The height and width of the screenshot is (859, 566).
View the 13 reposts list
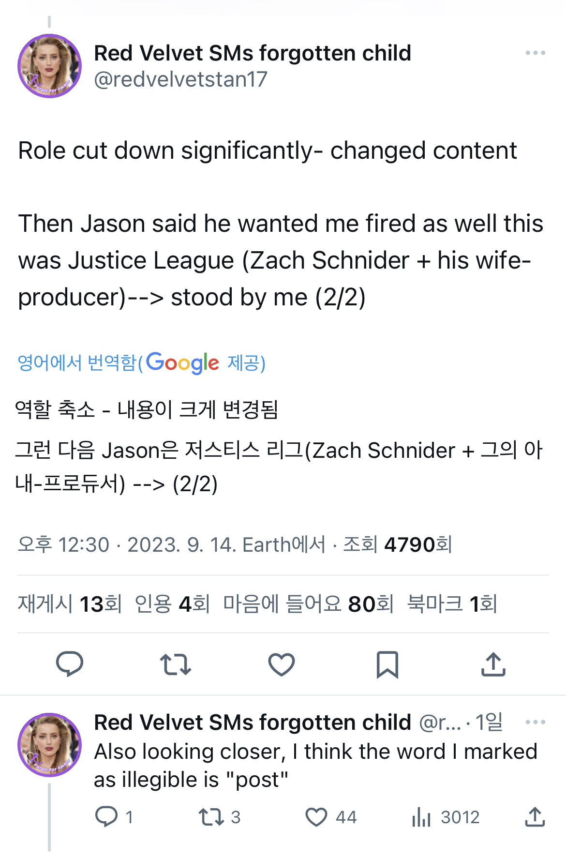click(70, 604)
